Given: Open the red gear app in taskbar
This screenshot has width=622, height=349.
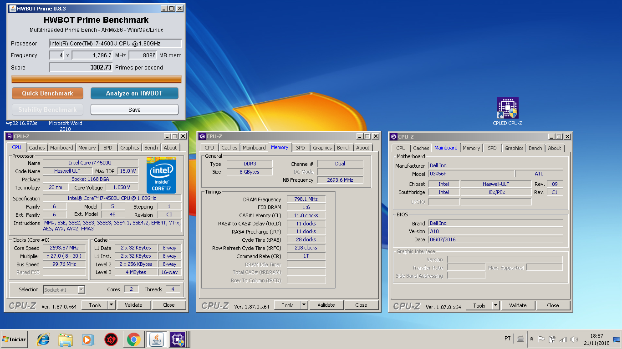Looking at the screenshot, I should pos(111,339).
